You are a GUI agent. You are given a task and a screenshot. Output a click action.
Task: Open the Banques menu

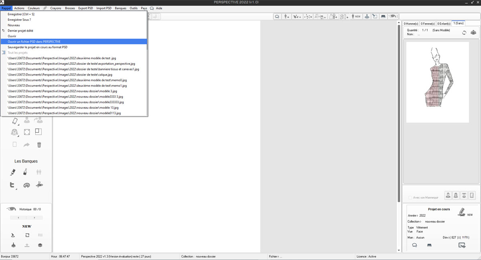120,8
